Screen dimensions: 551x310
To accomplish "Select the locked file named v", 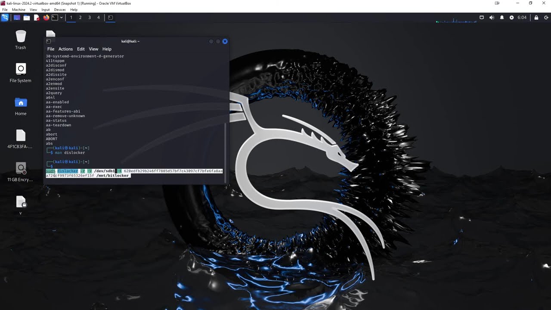I will point(21,205).
